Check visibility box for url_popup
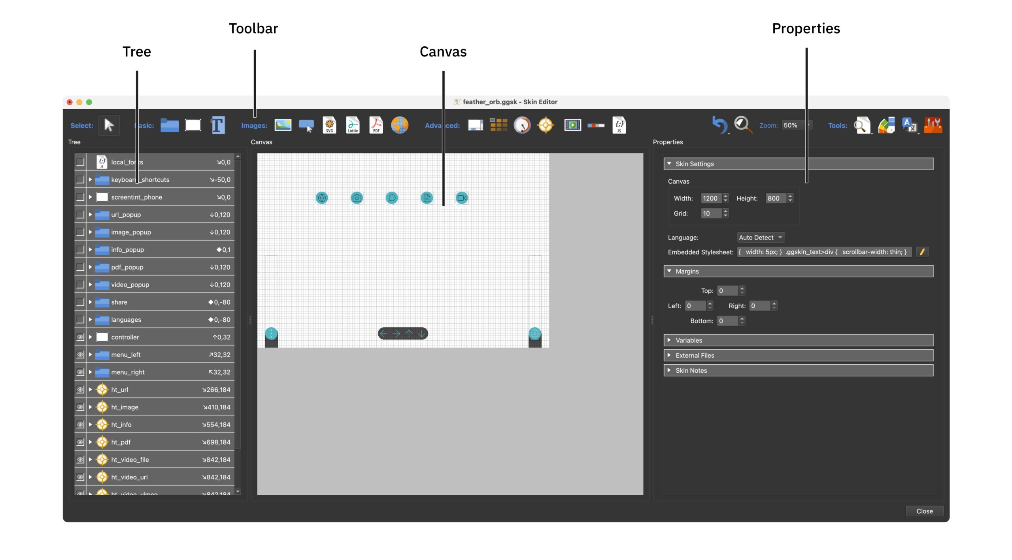This screenshot has height=560, width=1012. coord(80,215)
